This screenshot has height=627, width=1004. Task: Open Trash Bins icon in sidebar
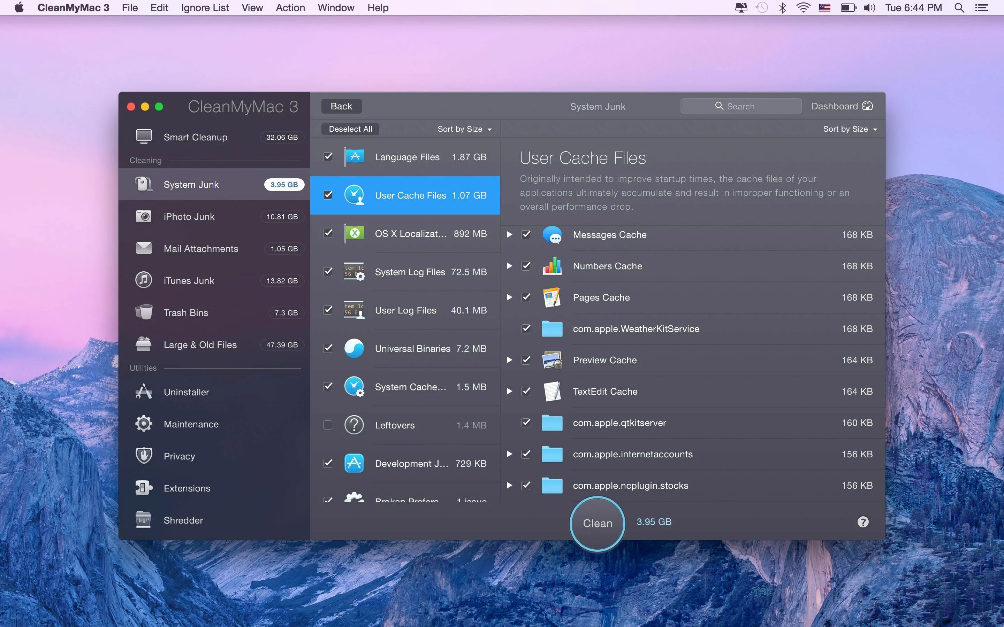tap(144, 312)
